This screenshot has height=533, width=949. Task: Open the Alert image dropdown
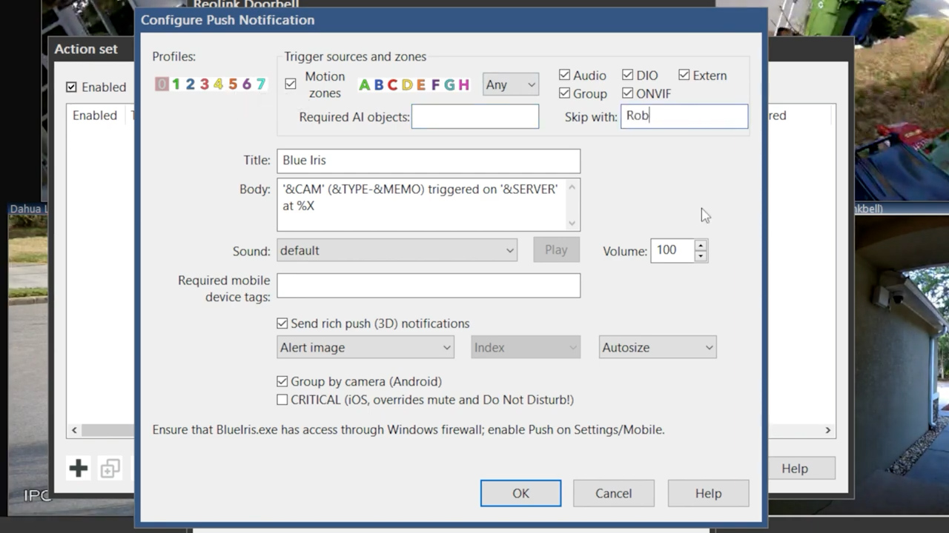[x=366, y=347]
